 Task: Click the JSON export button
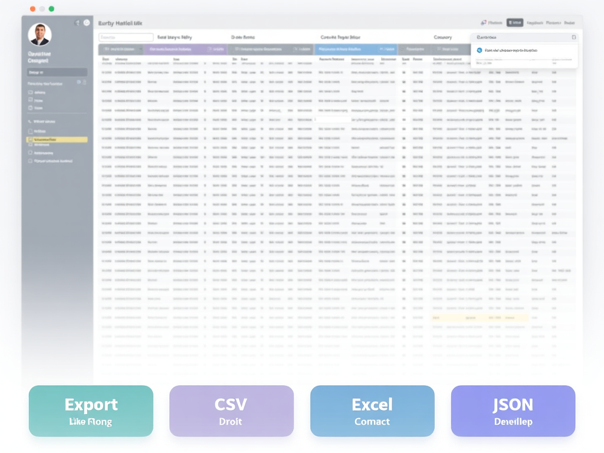(513, 411)
